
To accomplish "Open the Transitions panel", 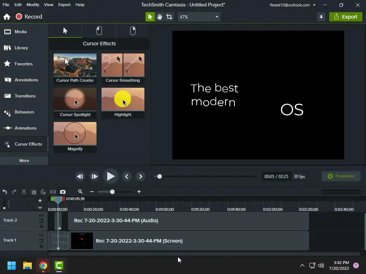I will pos(24,96).
